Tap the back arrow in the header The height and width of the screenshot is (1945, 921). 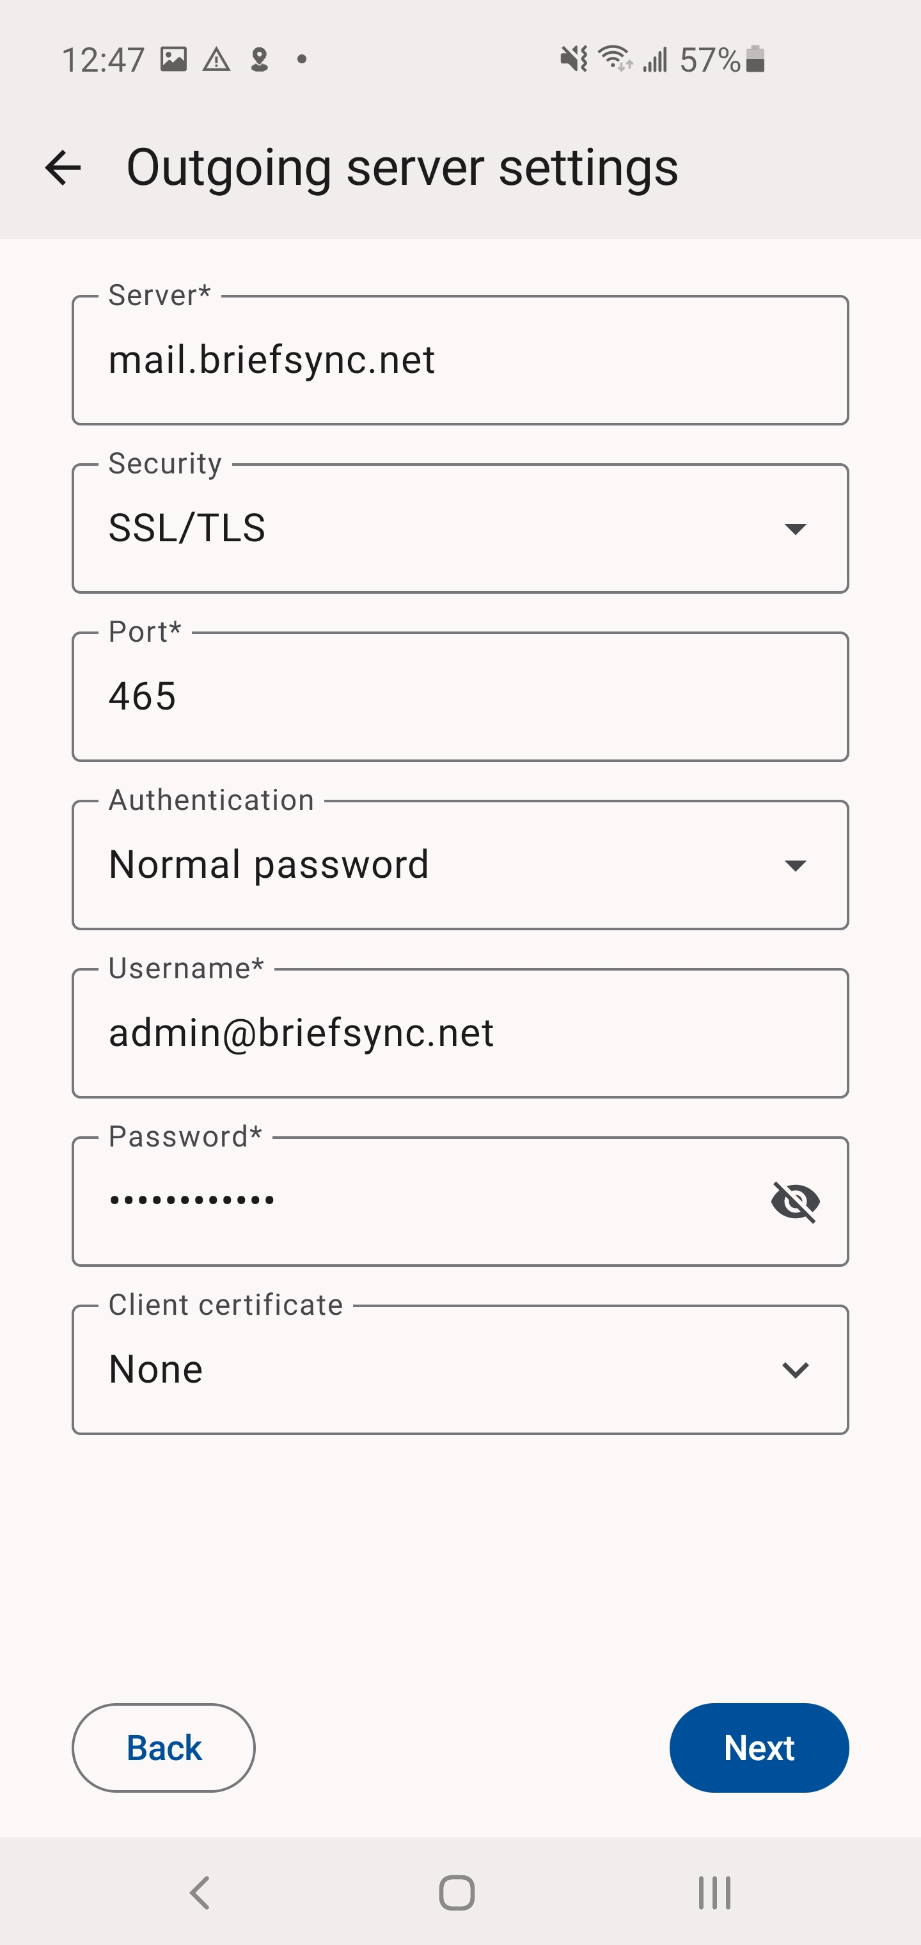click(63, 168)
